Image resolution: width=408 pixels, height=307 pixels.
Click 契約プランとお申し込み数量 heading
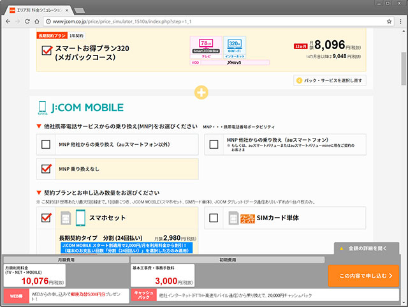tap(102, 193)
